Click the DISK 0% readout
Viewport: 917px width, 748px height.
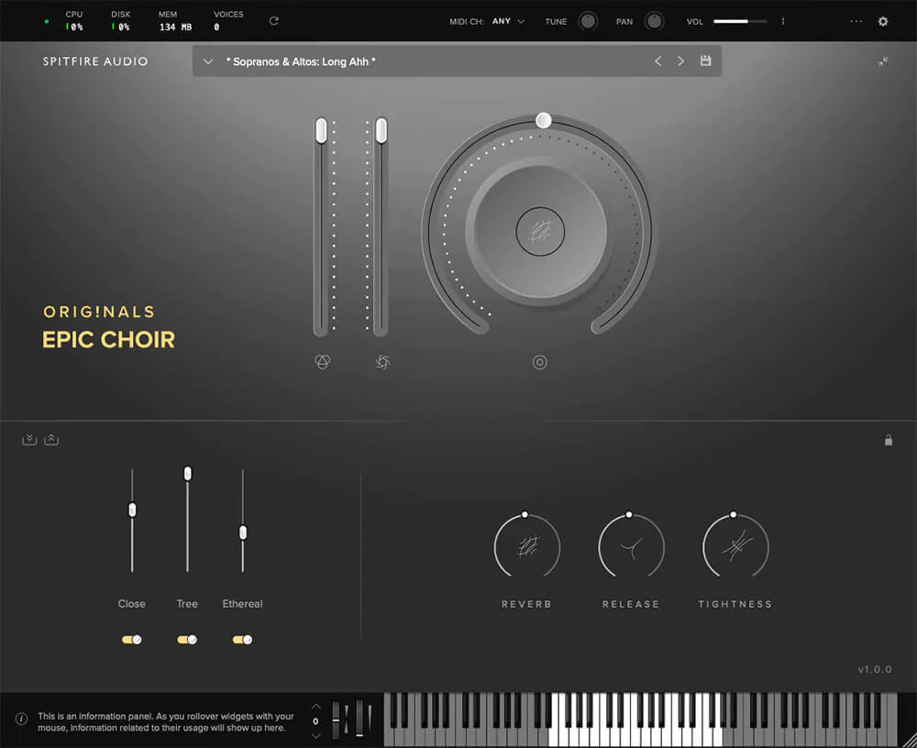coord(121,27)
